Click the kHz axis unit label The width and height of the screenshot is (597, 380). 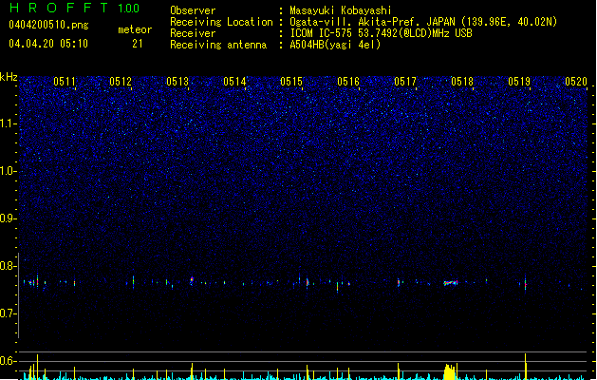[x=9, y=77]
